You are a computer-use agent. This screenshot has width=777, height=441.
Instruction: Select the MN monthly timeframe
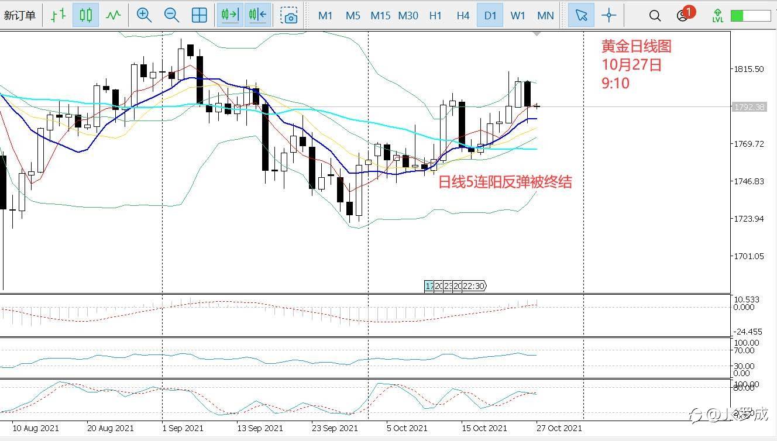tap(545, 16)
